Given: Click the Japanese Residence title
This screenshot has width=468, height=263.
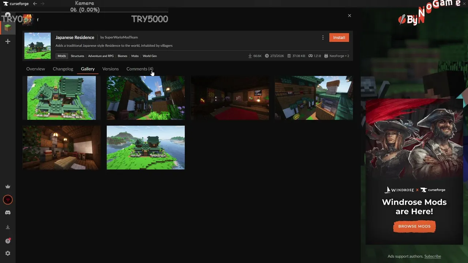Looking at the screenshot, I should coord(75,37).
